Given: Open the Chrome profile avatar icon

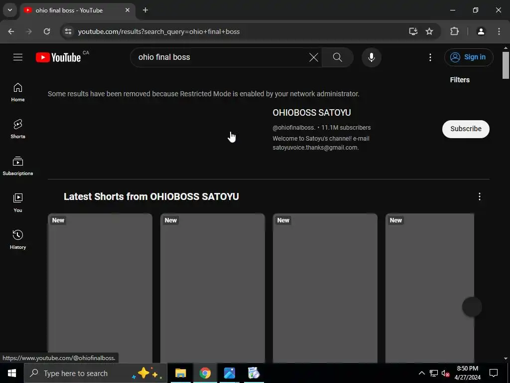Looking at the screenshot, I should (481, 31).
